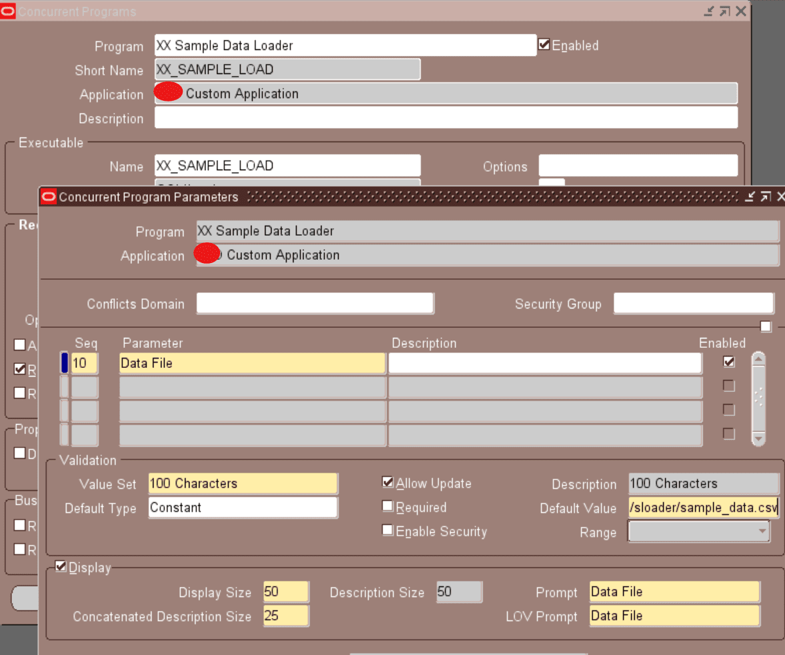Image resolution: width=785 pixels, height=655 pixels.
Task: Click scroll down arrow of parameter list
Action: pos(758,438)
